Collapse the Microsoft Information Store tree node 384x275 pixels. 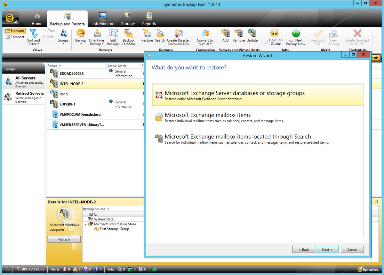(85, 225)
